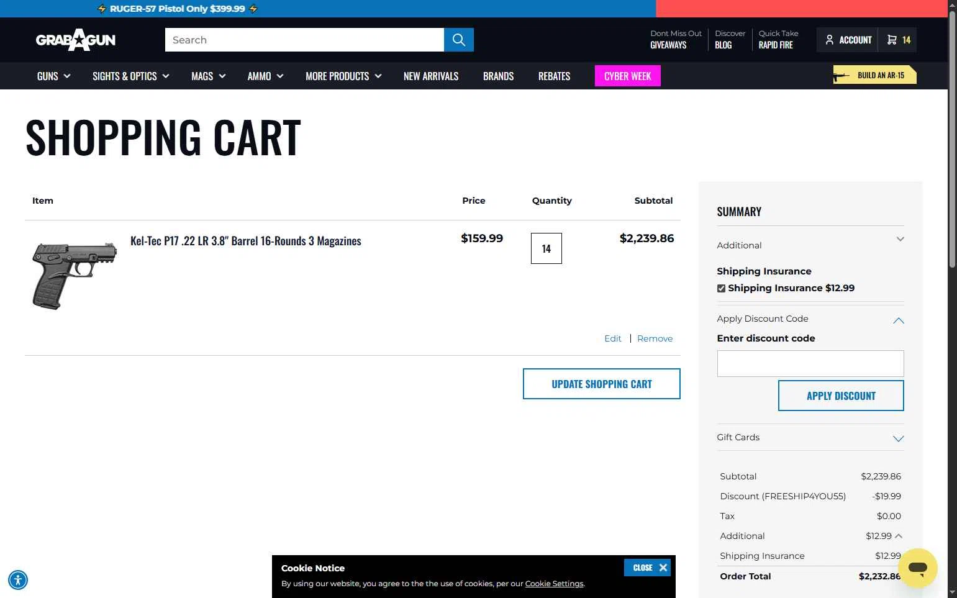
Task: Open accessibility options icon
Action: click(x=18, y=580)
